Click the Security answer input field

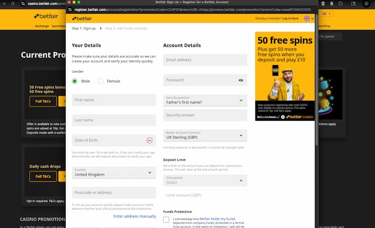click(205, 115)
